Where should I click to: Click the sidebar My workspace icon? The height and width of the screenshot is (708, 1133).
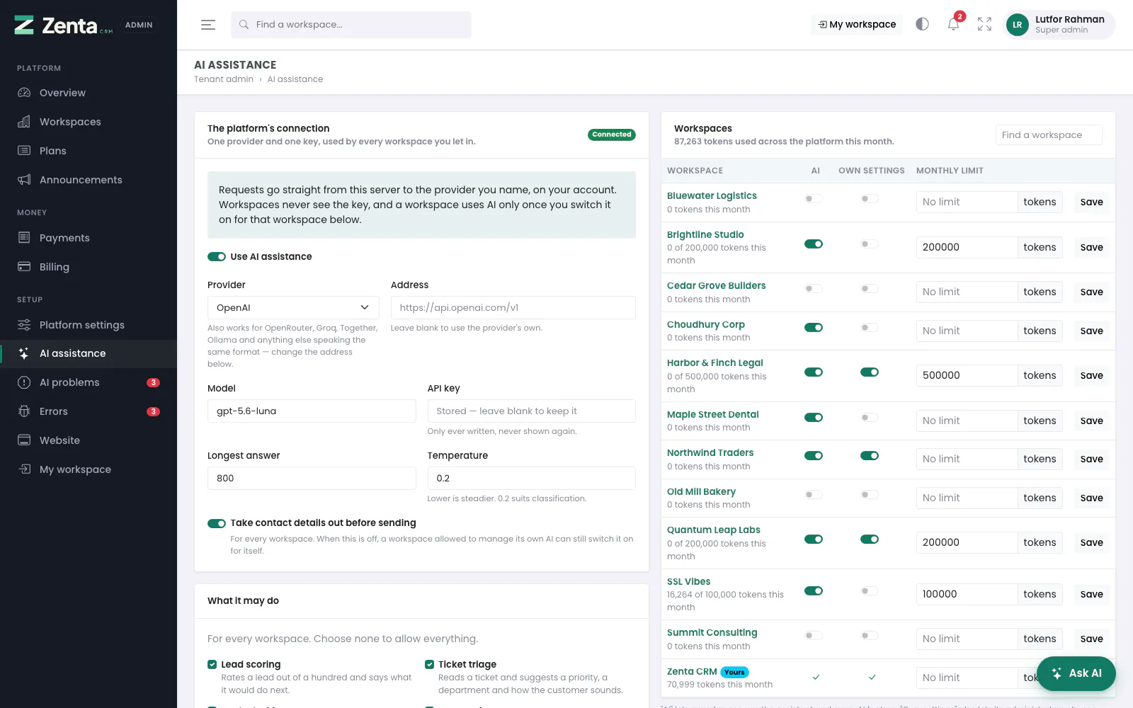[x=24, y=469]
